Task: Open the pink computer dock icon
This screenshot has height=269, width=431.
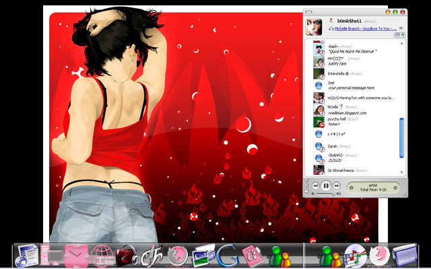Action: coord(51,256)
